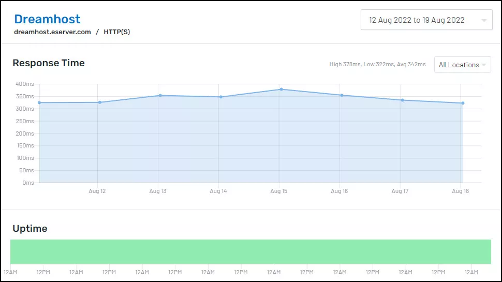This screenshot has height=282, width=502.
Task: Select the first data point at chart start
Action: [39, 103]
